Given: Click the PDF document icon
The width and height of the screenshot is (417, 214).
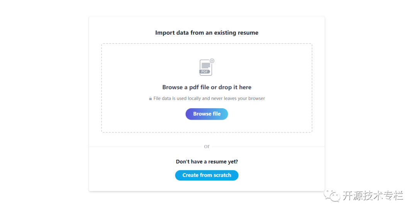Looking at the screenshot, I should pos(207,67).
